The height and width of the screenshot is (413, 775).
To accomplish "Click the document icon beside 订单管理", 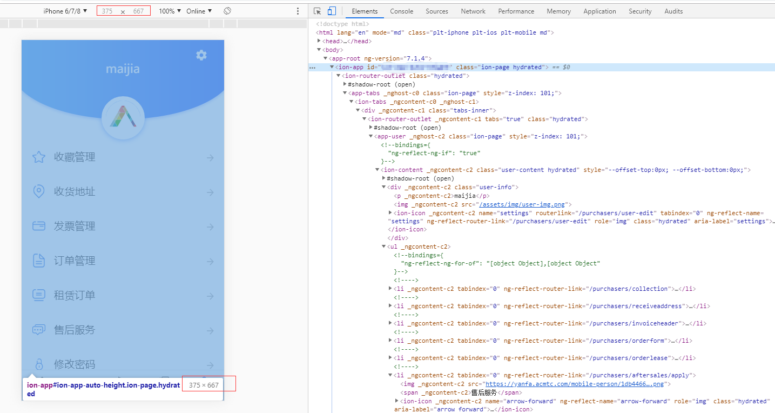I will tap(38, 261).
